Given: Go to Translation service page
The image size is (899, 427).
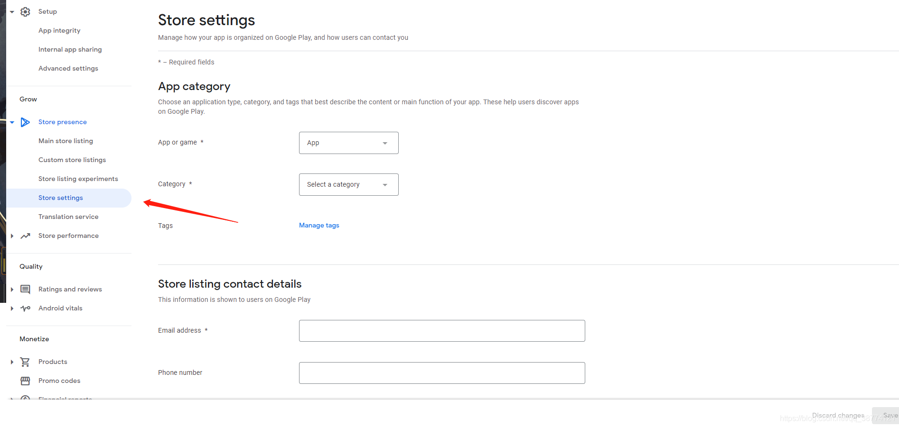Looking at the screenshot, I should point(68,217).
